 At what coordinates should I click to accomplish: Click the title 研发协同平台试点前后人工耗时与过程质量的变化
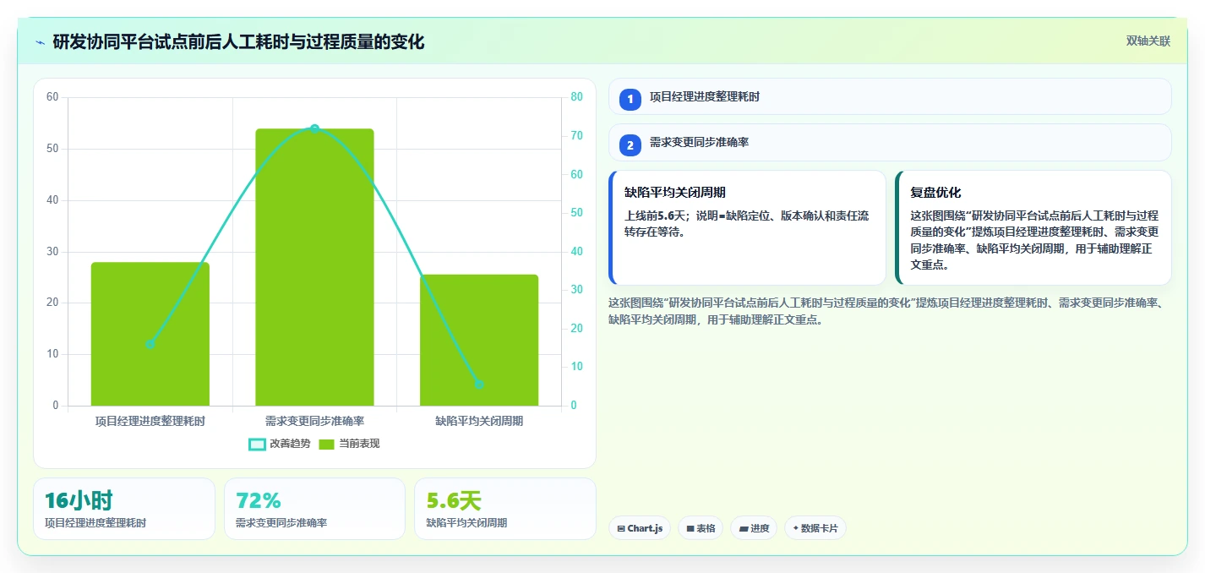click(x=238, y=41)
